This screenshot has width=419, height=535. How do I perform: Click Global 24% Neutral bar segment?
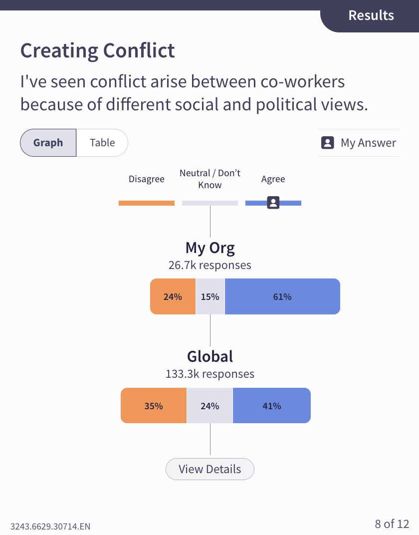pyautogui.click(x=209, y=406)
